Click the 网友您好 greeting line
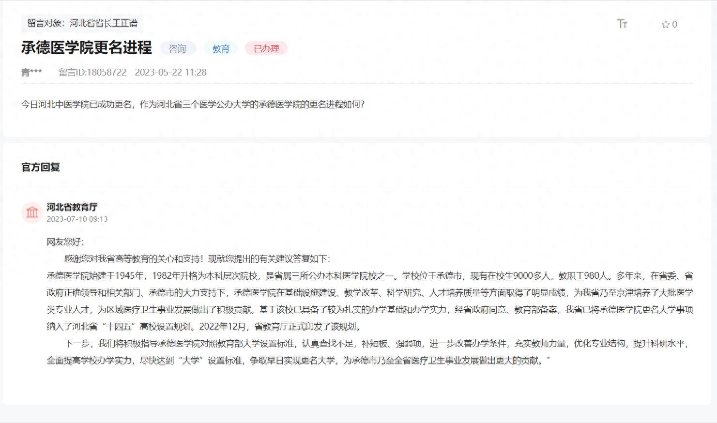This screenshot has width=717, height=423. (x=65, y=242)
